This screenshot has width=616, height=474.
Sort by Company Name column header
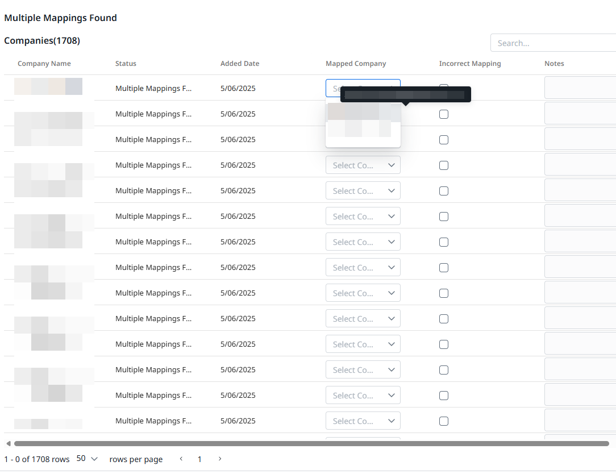click(x=44, y=64)
